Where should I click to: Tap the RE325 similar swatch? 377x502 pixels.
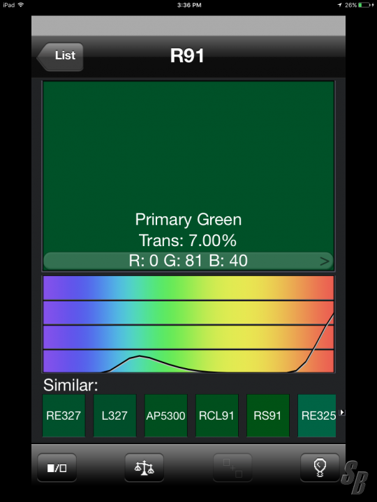(x=317, y=416)
